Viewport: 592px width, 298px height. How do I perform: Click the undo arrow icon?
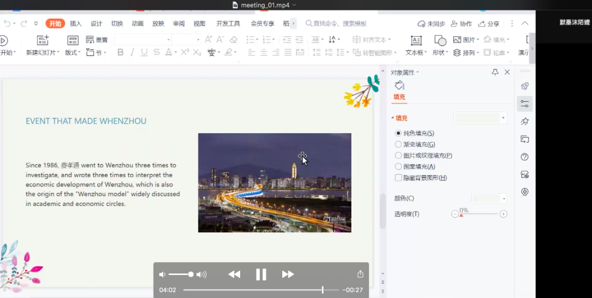click(7, 24)
